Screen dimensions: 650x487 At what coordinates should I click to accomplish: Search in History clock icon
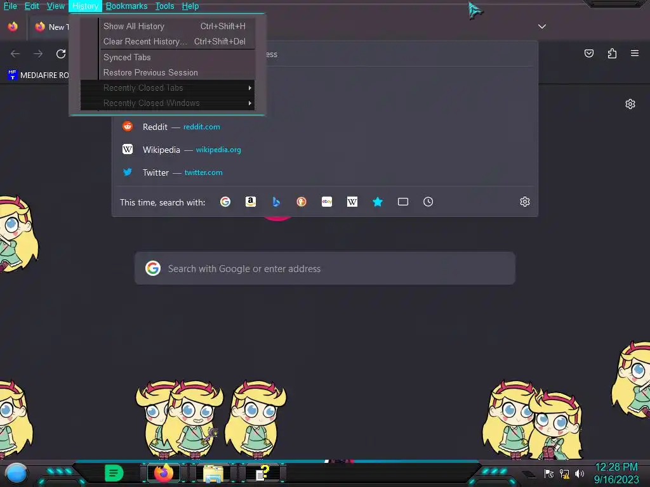pos(428,202)
